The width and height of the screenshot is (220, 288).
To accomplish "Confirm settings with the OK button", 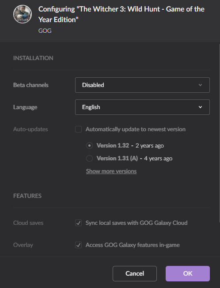I will 188,273.
